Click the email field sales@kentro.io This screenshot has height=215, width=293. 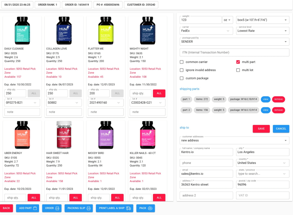(206, 174)
